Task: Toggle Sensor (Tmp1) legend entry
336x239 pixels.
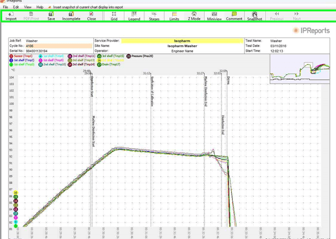Action: pos(21,56)
